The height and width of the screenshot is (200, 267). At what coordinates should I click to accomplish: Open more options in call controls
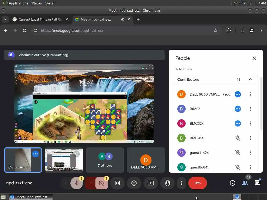click(181, 183)
